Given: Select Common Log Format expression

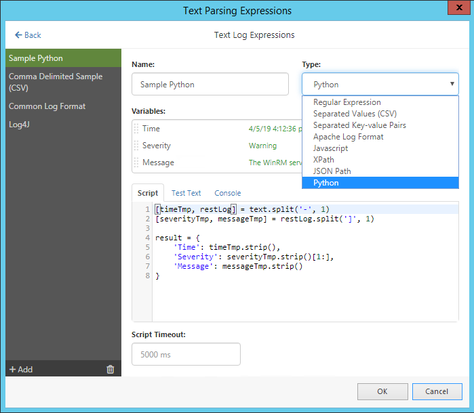Looking at the screenshot, I should pos(63,106).
